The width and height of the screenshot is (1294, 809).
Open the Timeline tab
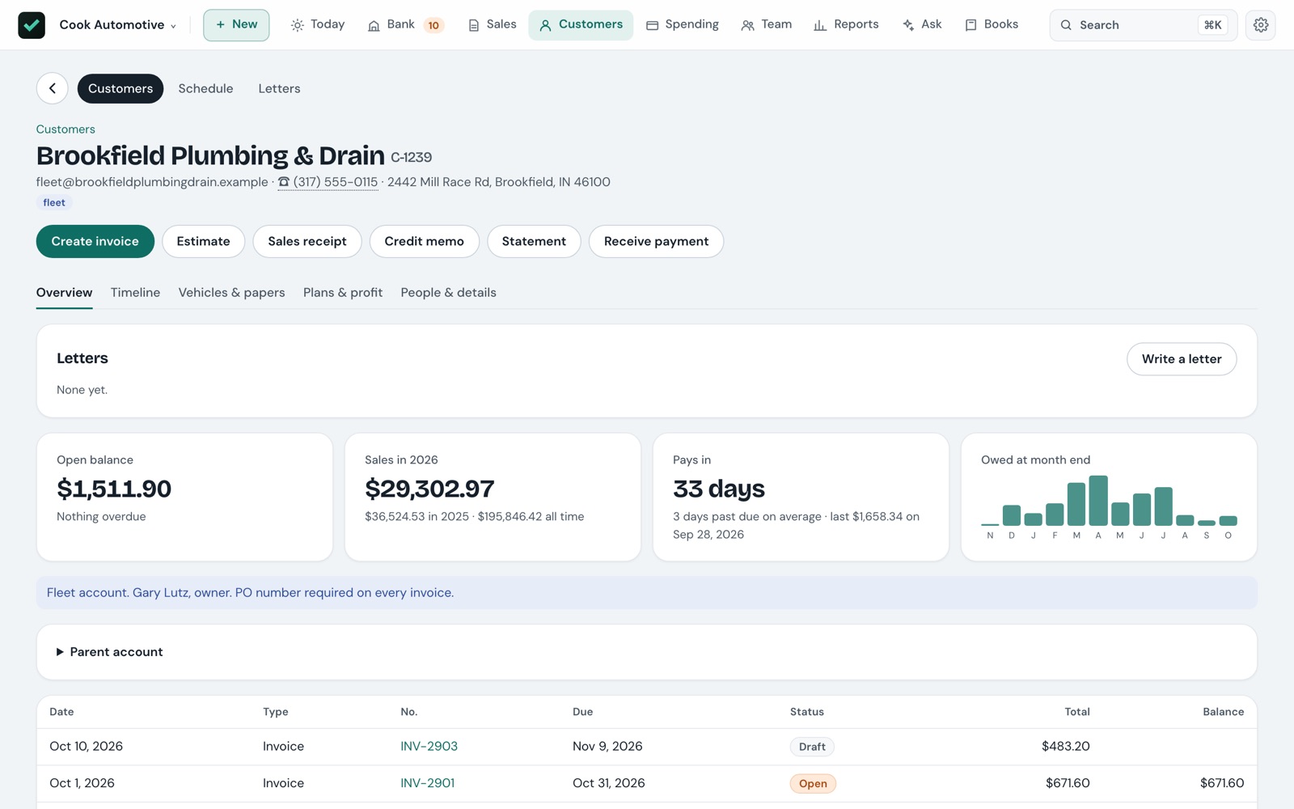click(135, 293)
